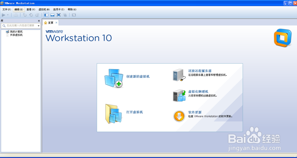
Task: Click the VMware icon in title bar
Action: pos(2,3)
